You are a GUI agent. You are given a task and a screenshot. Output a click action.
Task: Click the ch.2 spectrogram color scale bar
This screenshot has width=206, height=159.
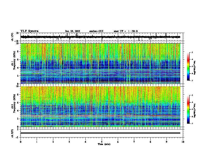coord(188,109)
